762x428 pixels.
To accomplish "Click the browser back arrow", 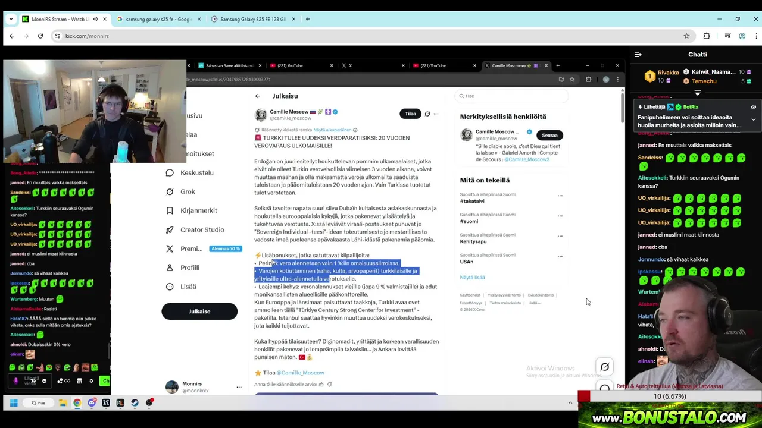I will tap(12, 36).
